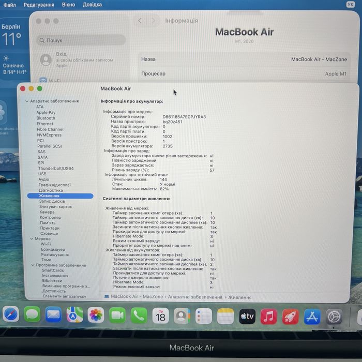
Task: Select ATA in the sidebar
Action: tap(40, 107)
